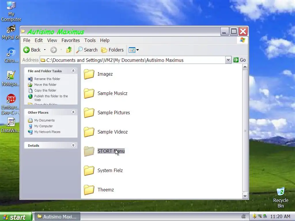Select the System Fielz folder name

(110, 170)
